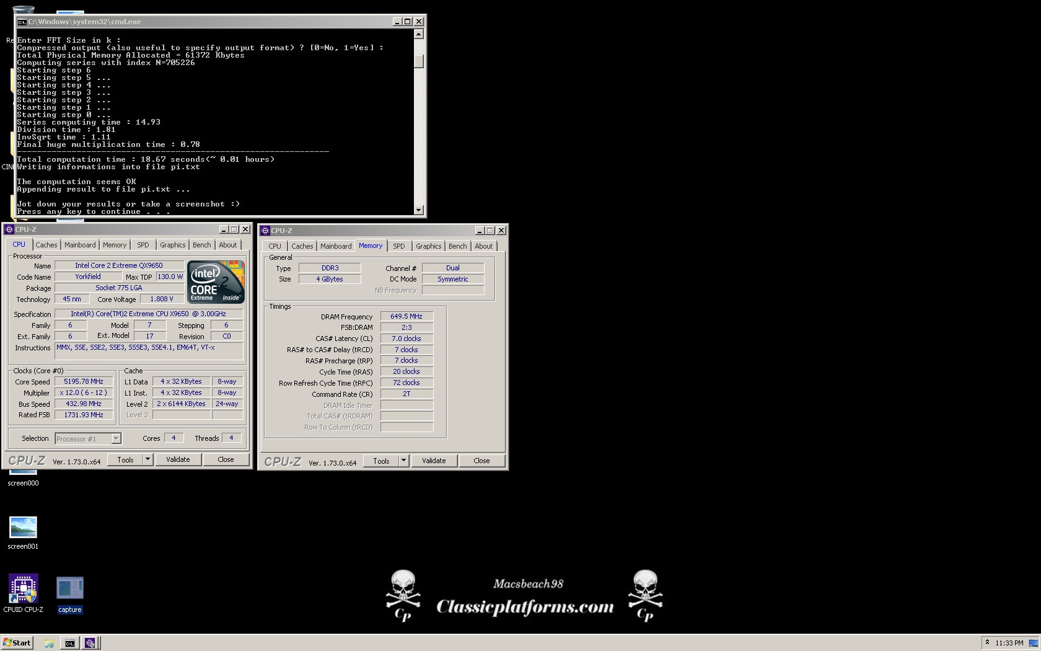
Task: Click Tools button in left CPU-Z
Action: coord(126,459)
